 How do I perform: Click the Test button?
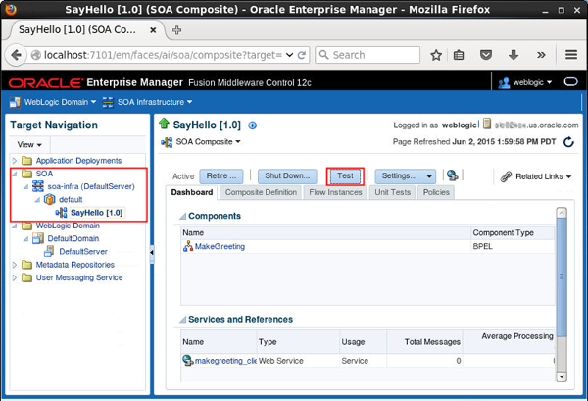[x=345, y=176]
